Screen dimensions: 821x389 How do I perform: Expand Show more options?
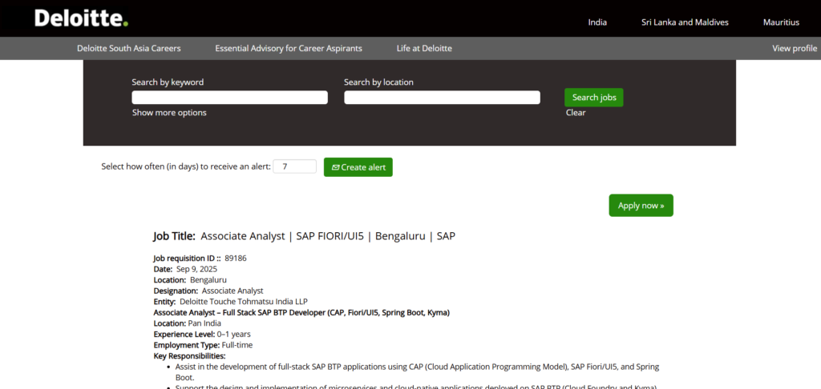pyautogui.click(x=169, y=113)
